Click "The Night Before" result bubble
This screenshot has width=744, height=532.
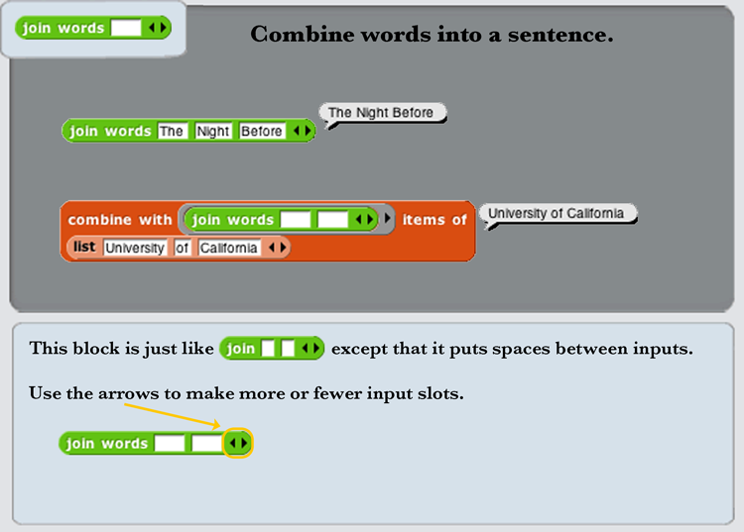(x=381, y=113)
